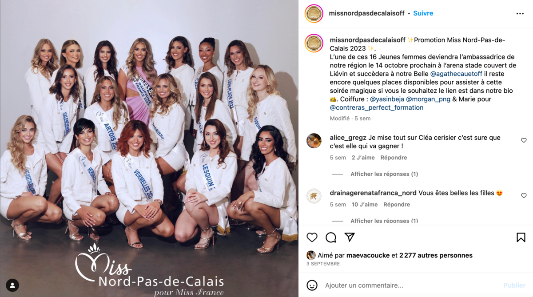Screen dimensions: 533x297
Task: Expand replies under alice_gregz comment
Action: click(x=384, y=174)
